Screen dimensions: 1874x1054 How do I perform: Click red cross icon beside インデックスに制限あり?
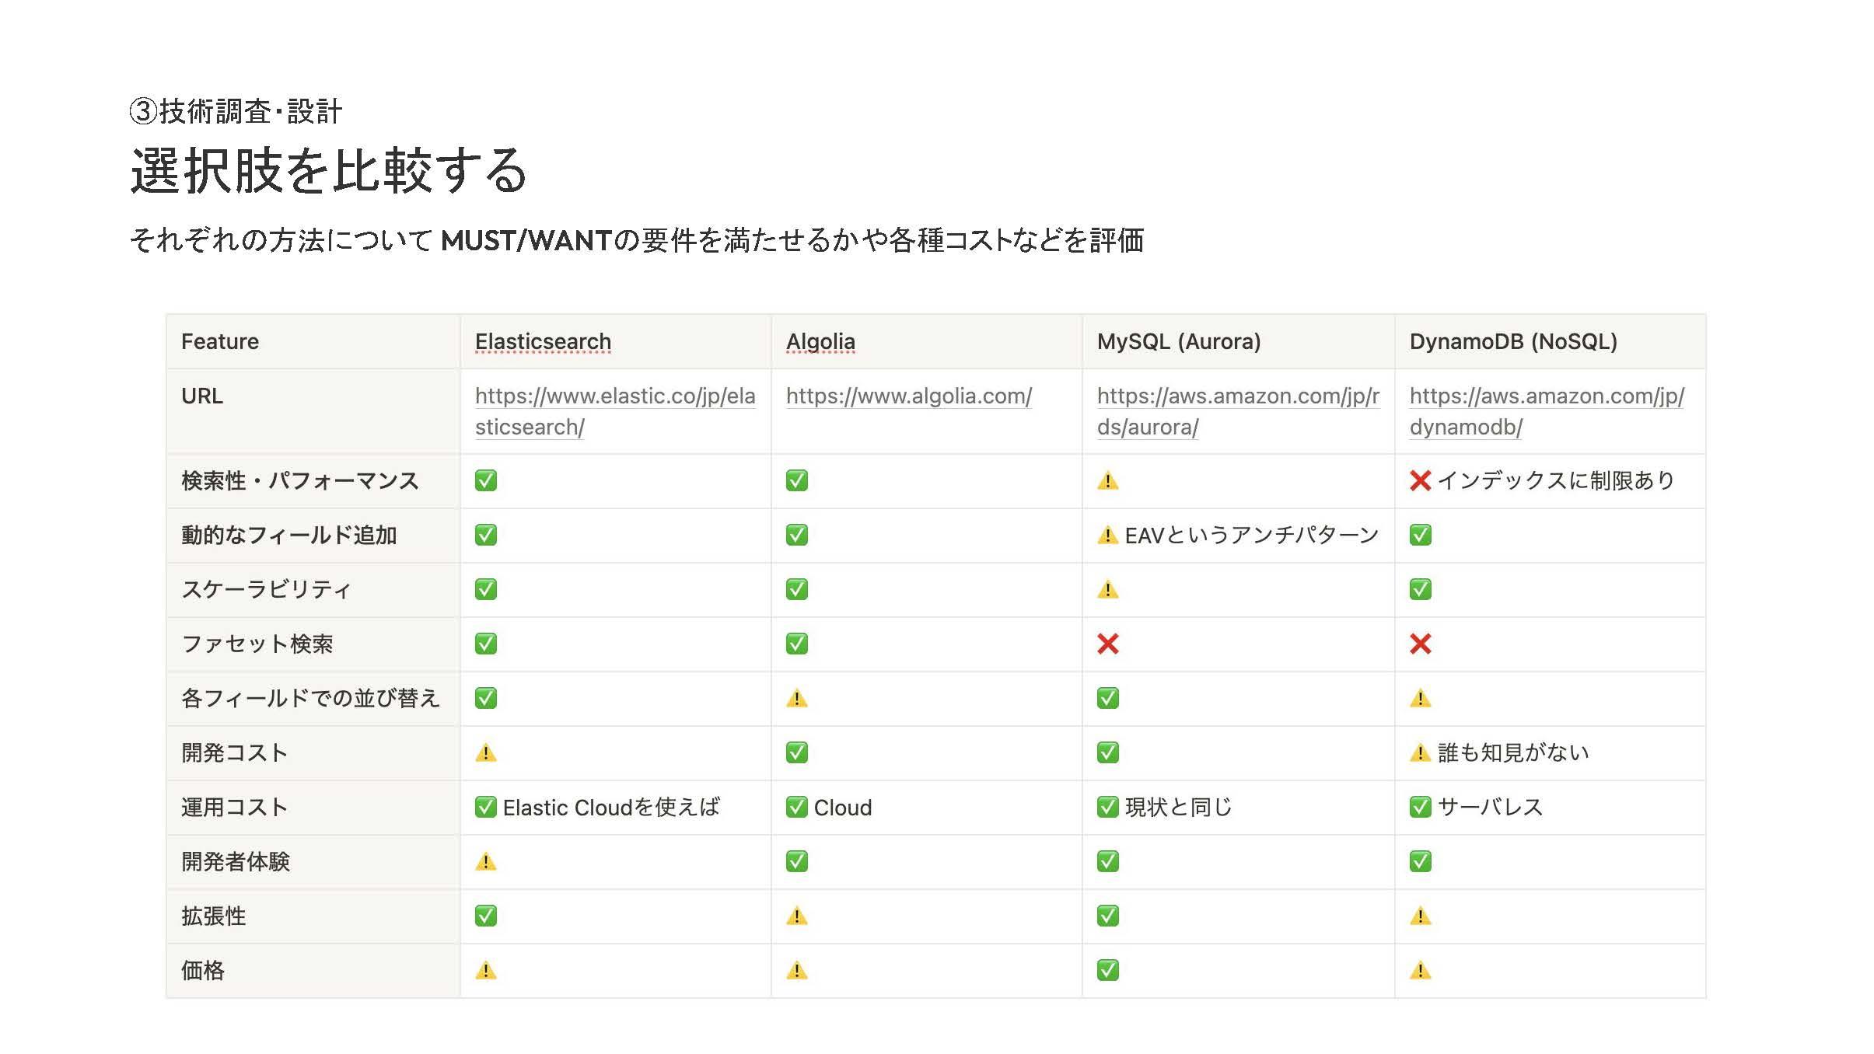coord(1420,481)
